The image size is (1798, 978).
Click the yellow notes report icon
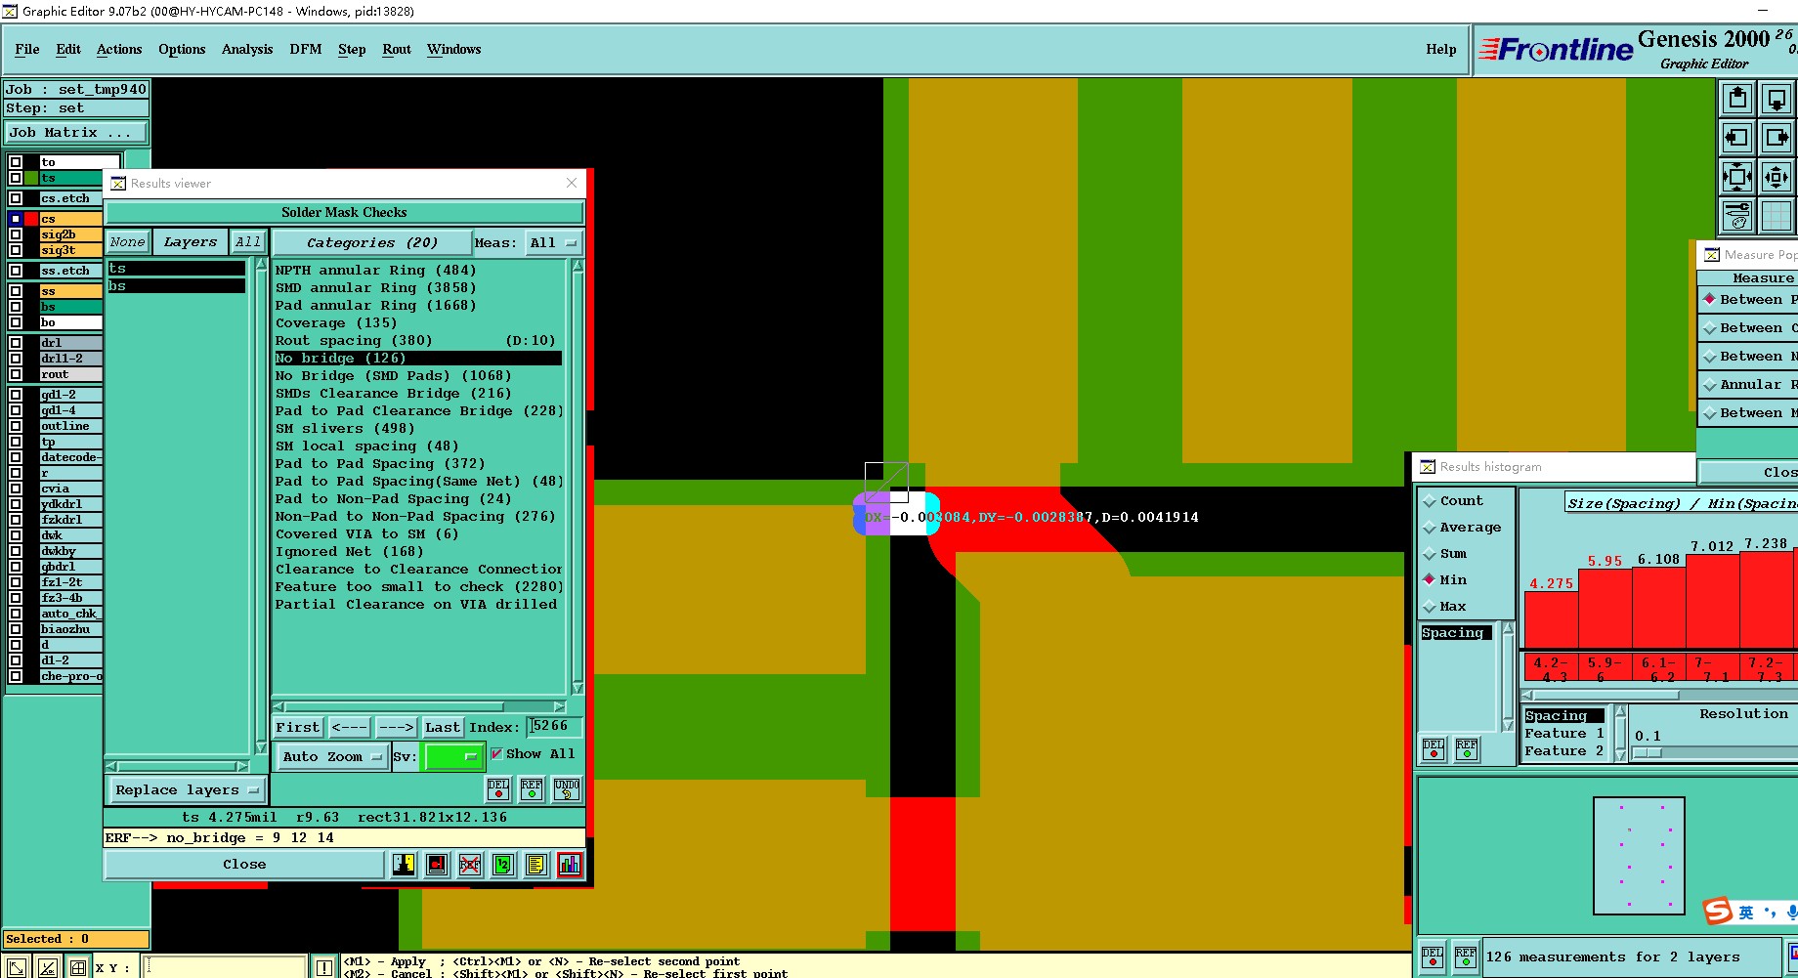535,865
